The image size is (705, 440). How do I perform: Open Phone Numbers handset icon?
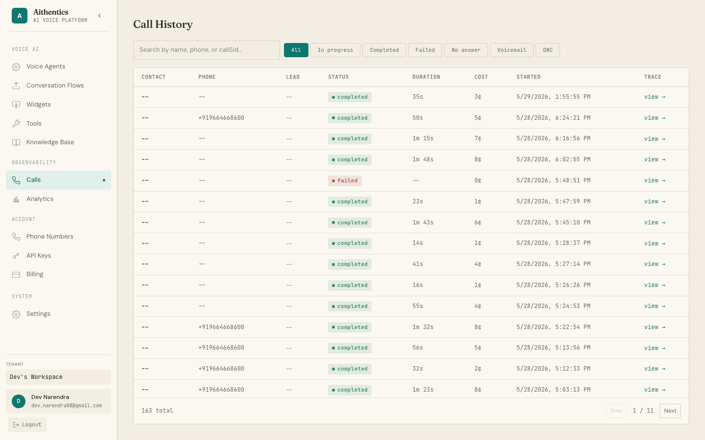pyautogui.click(x=16, y=237)
